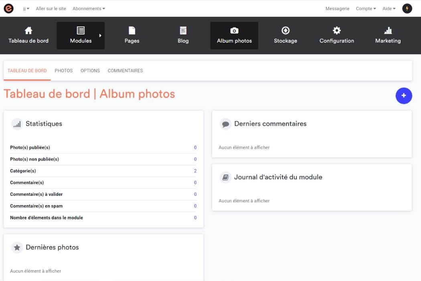
Task: Open Configuration using the gear icon
Action: 336,30
